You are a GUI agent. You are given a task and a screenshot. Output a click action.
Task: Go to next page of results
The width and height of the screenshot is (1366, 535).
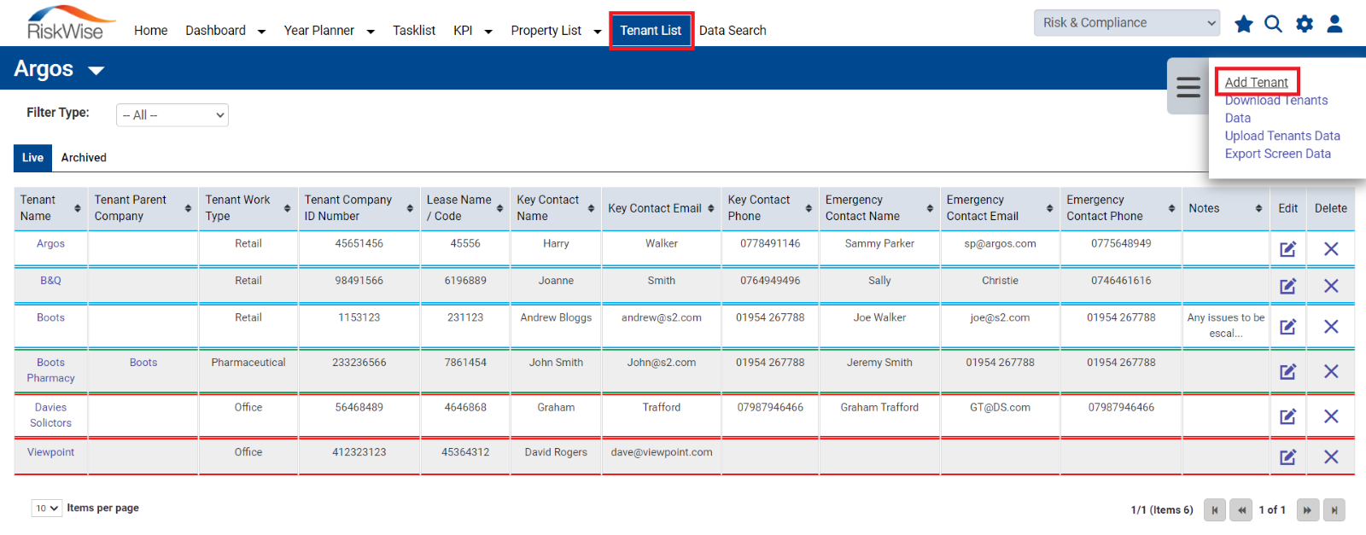coord(1307,510)
